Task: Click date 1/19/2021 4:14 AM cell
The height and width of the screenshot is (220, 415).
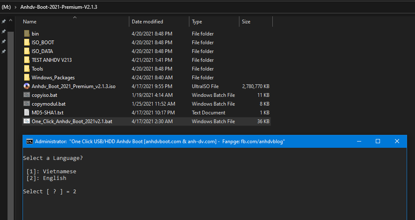Action: (x=152, y=95)
